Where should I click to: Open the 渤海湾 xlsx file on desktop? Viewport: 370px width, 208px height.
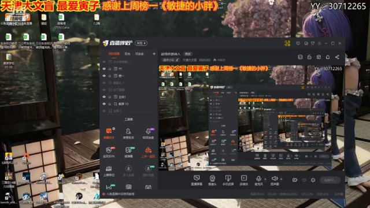(61, 21)
